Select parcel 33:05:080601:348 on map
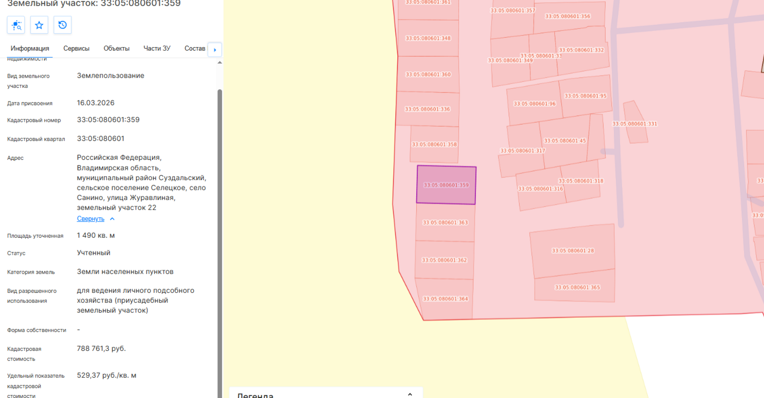This screenshot has height=398, width=764. point(428,38)
